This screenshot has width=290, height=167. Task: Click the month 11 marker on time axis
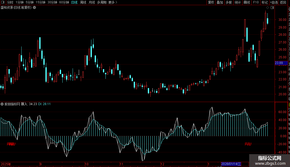(121, 164)
